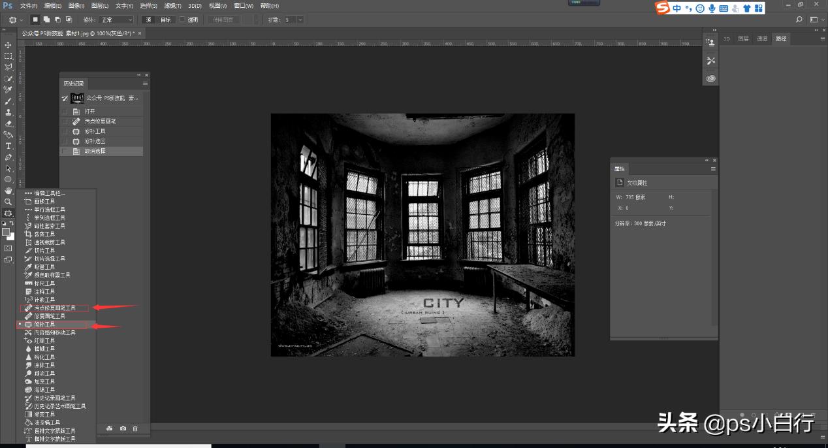
Task: Open the 修补 mode dropdown 正常
Action: point(116,20)
